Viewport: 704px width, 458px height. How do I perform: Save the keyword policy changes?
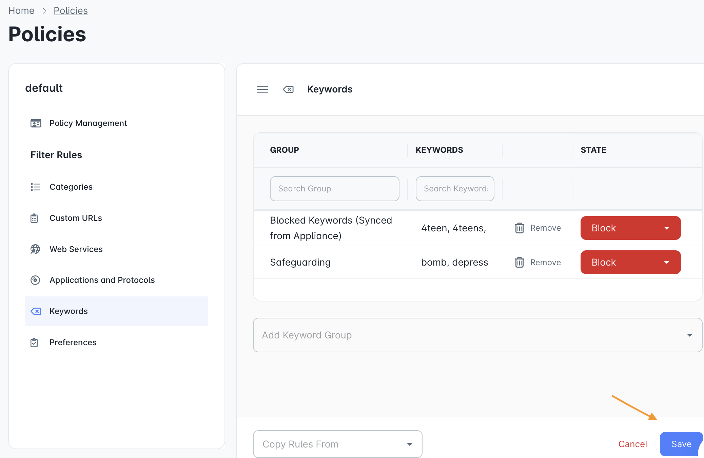point(681,444)
